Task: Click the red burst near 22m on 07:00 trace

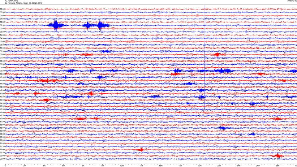Action: point(217,54)
